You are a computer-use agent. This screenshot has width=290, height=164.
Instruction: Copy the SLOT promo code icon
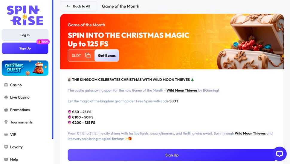click(88, 55)
